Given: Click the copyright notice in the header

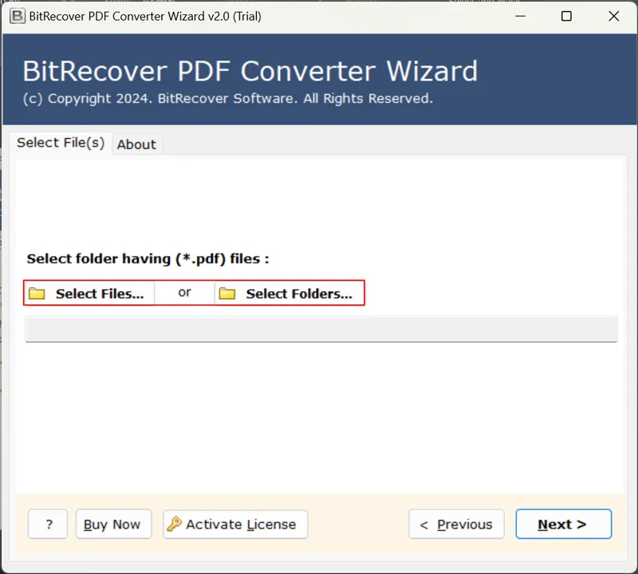Looking at the screenshot, I should pyautogui.click(x=227, y=99).
